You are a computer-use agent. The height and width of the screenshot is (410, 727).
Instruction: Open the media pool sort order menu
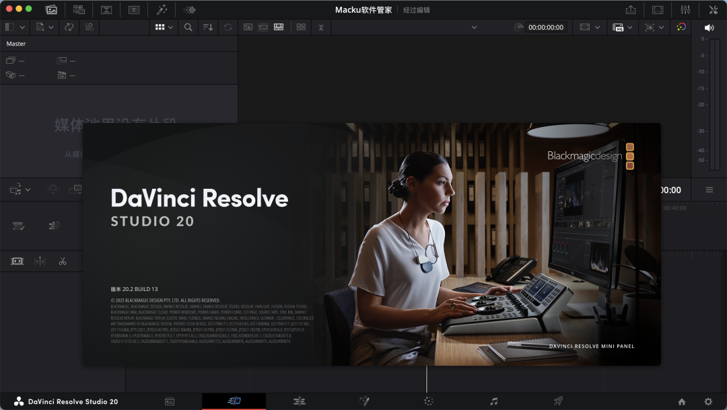[x=208, y=28]
